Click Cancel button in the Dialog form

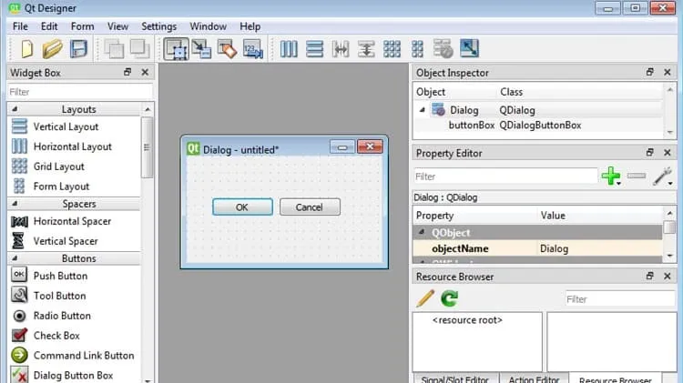click(x=310, y=207)
